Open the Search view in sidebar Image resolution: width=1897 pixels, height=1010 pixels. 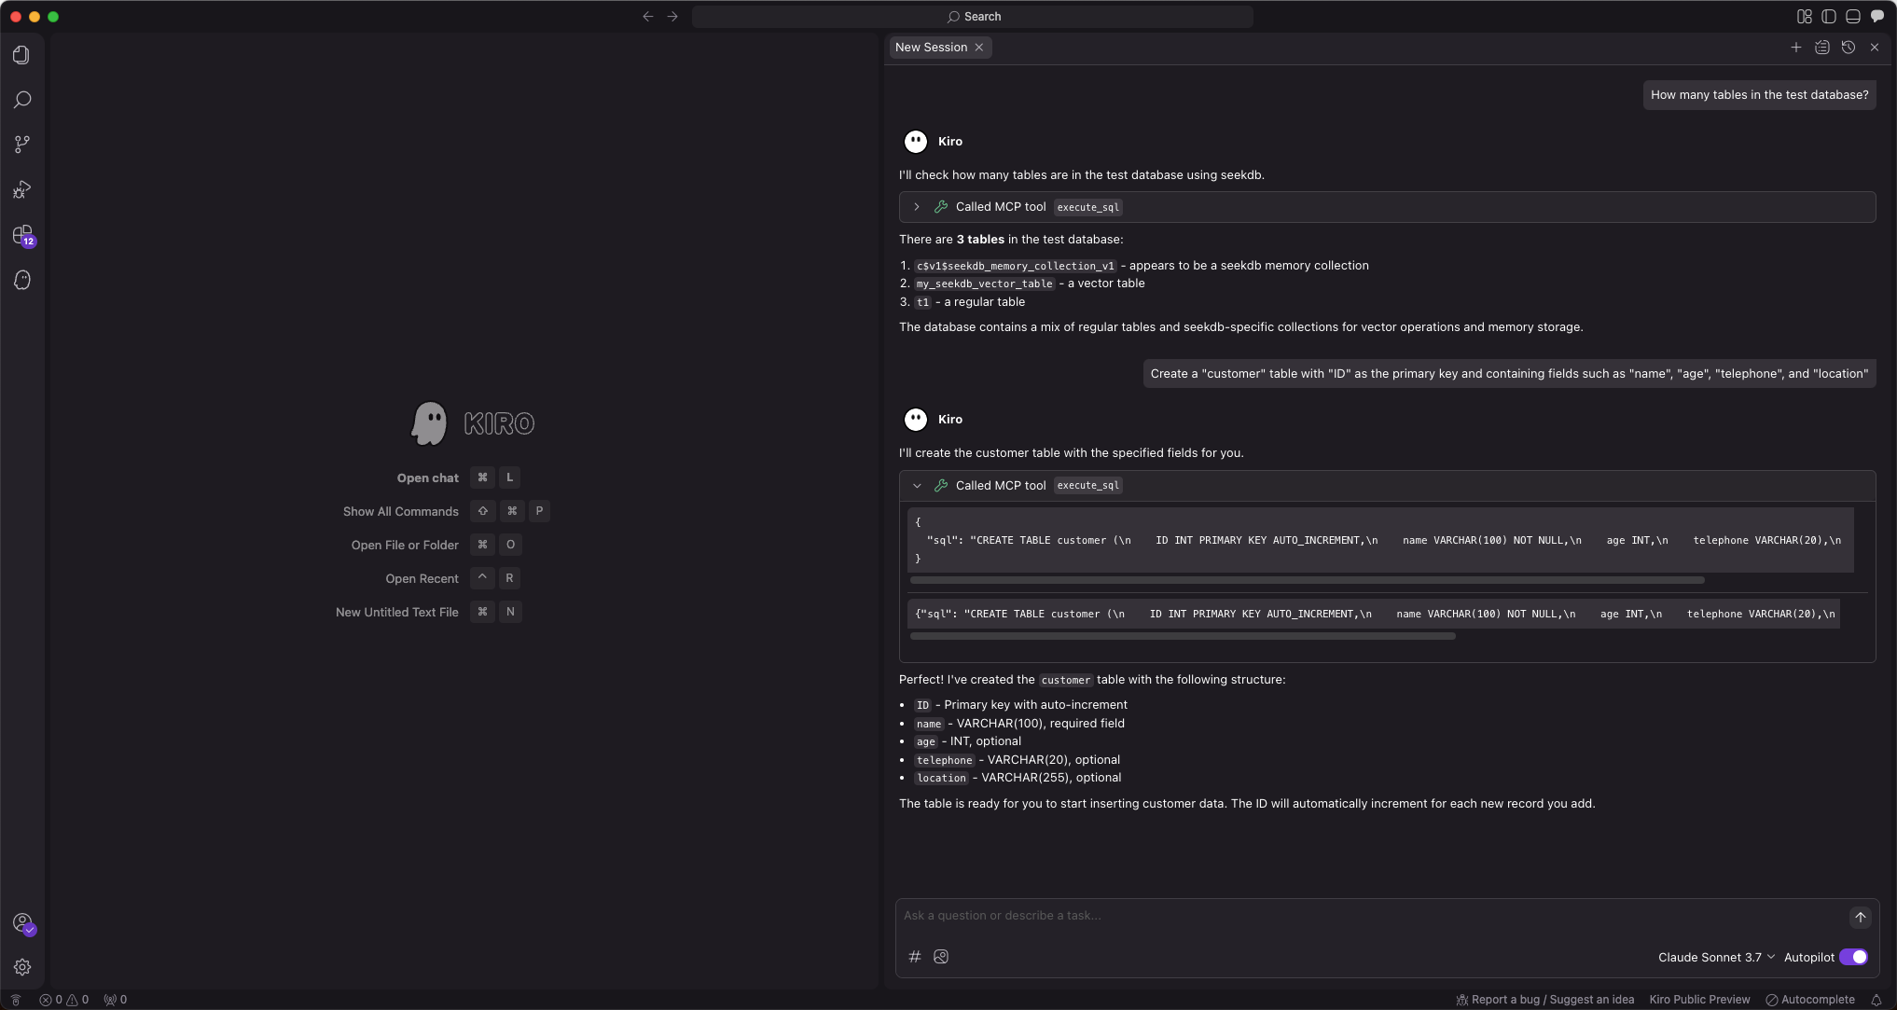(21, 100)
